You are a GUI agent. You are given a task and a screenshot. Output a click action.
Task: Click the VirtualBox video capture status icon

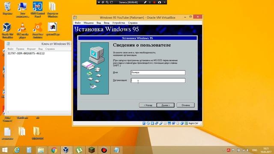pos(173,123)
